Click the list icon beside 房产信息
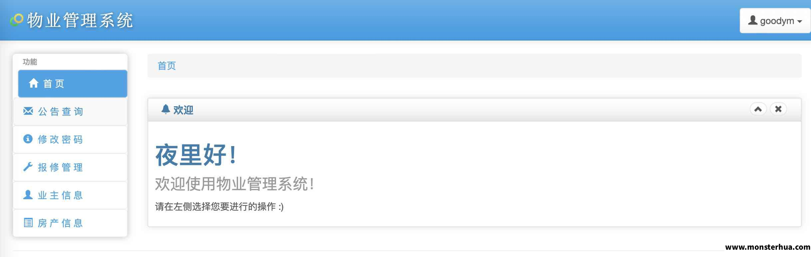The image size is (811, 257). [x=28, y=222]
